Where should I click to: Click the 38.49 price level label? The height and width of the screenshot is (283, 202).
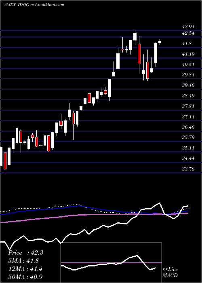coord(188,96)
